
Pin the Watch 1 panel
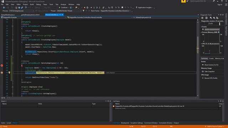coord(108,101)
